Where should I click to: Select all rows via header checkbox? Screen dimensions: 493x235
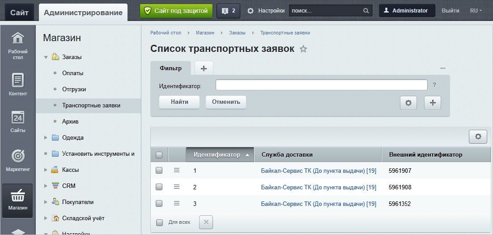pyautogui.click(x=159, y=155)
